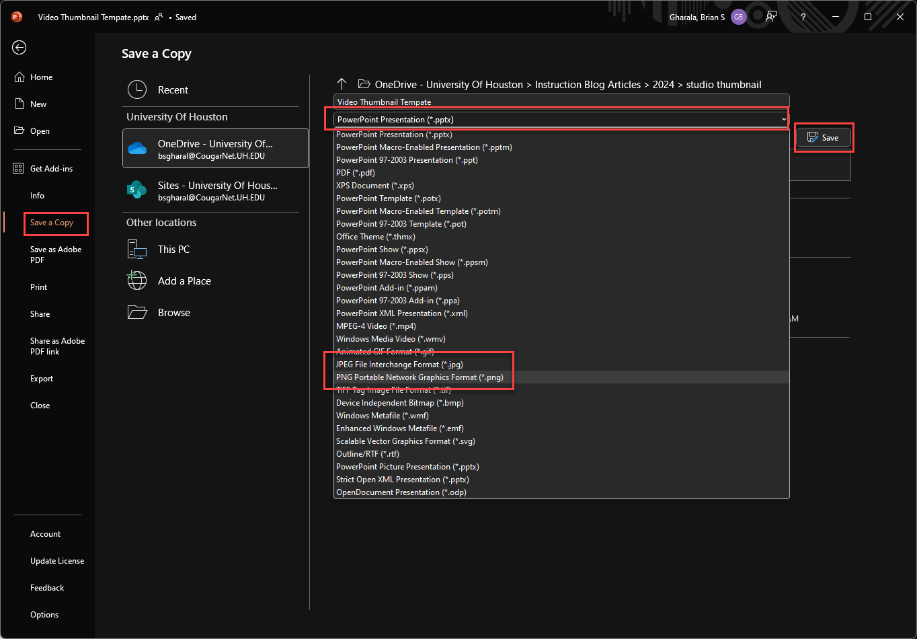This screenshot has height=639, width=917.
Task: Open Save as Adobe PDF option
Action: click(x=56, y=255)
